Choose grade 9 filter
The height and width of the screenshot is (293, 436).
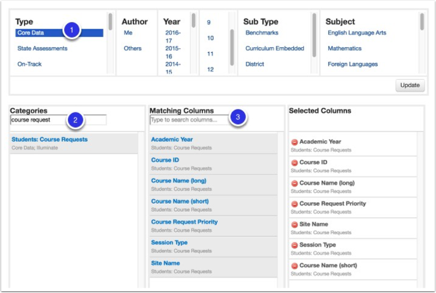(x=208, y=22)
